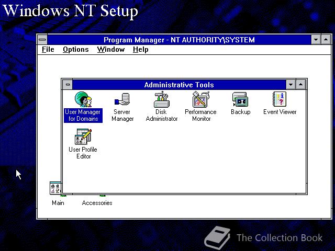Screen dimensions: 335x251
Task: Open the Help menu
Action: 140,50
